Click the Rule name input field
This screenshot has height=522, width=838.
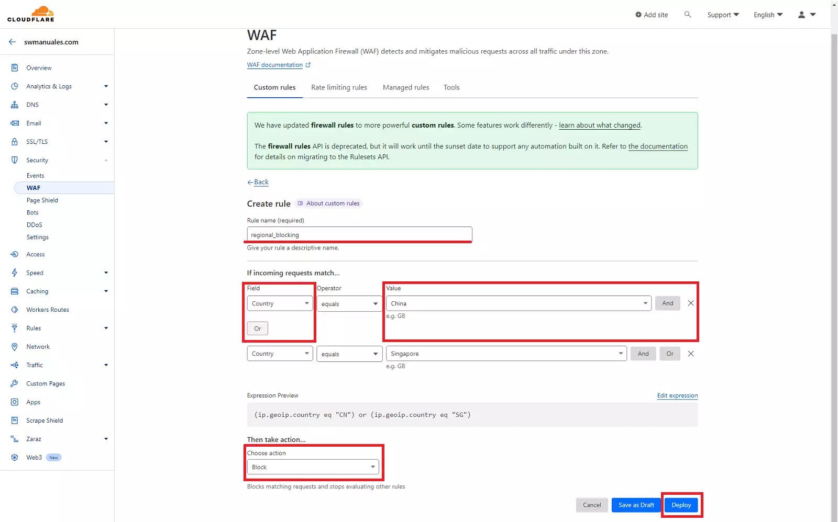(359, 235)
